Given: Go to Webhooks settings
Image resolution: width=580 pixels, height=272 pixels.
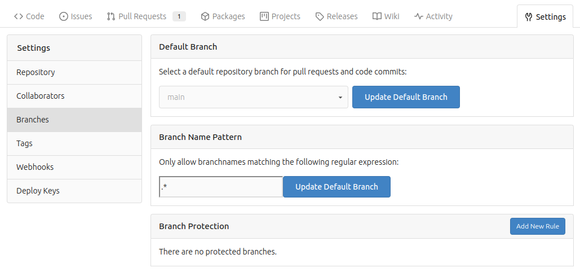Looking at the screenshot, I should (x=35, y=167).
